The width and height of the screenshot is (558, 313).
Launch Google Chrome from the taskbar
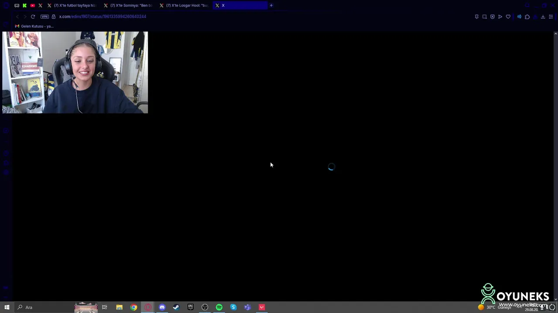pyautogui.click(x=133, y=307)
